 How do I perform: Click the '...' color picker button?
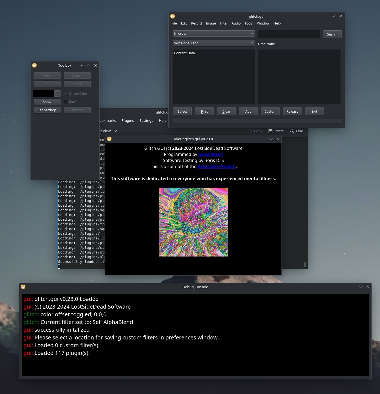coord(57,93)
